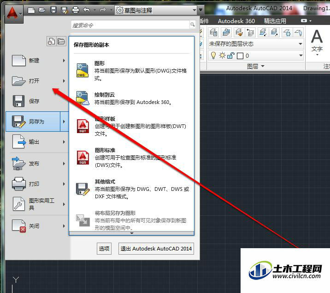Expand the 打开 submenu arrow

pyautogui.click(x=64, y=81)
